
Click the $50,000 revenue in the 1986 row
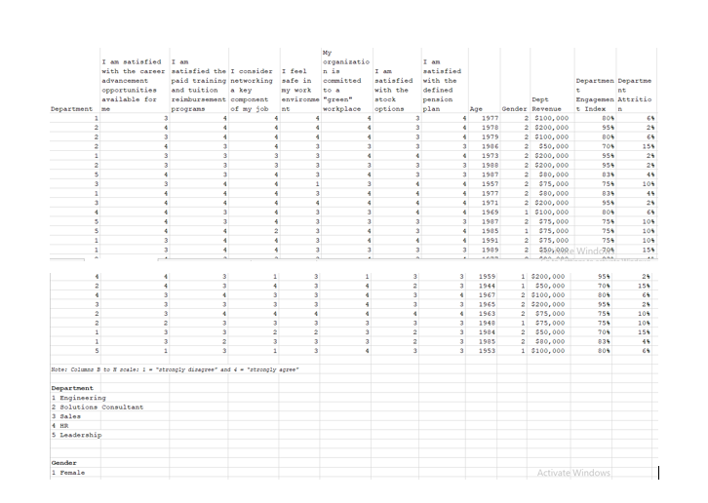pos(554,146)
